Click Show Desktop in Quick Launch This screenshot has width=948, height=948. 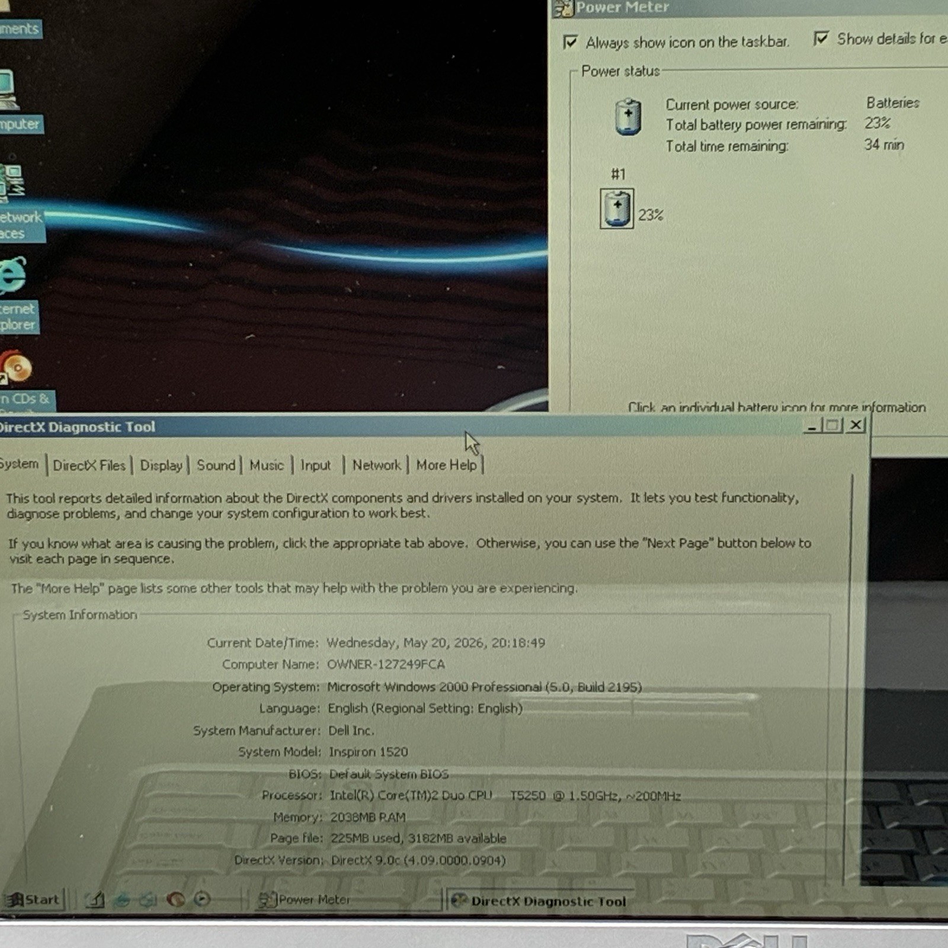(x=95, y=899)
